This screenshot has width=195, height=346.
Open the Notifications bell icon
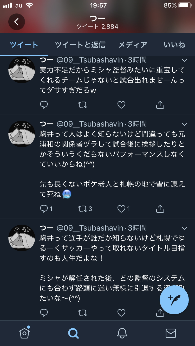[x=122, y=333]
